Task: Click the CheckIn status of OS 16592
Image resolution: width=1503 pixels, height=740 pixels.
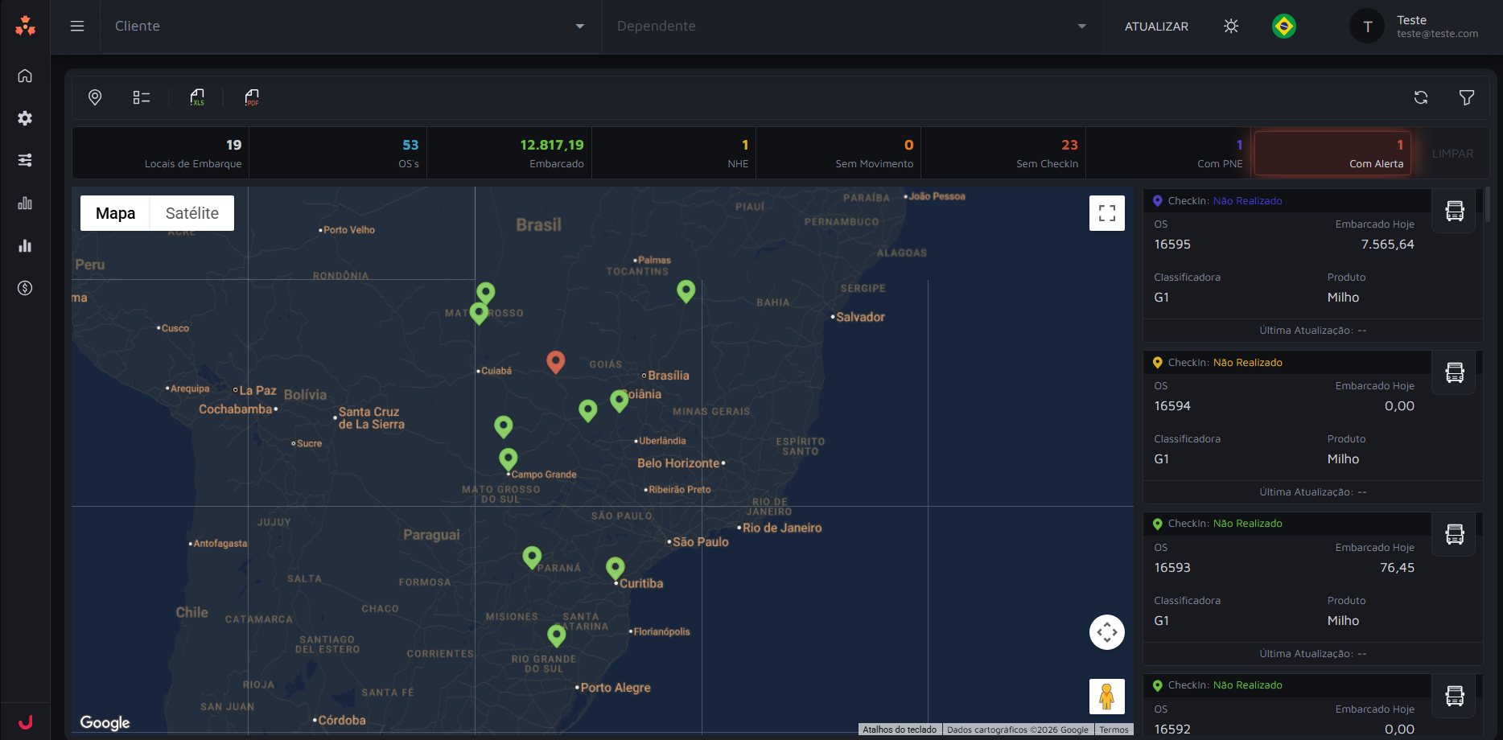Action: 1247,685
